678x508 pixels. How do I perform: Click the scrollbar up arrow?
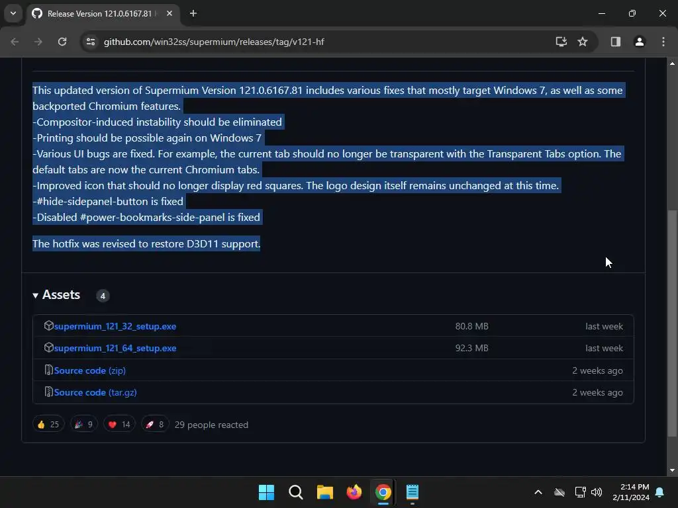pos(672,63)
